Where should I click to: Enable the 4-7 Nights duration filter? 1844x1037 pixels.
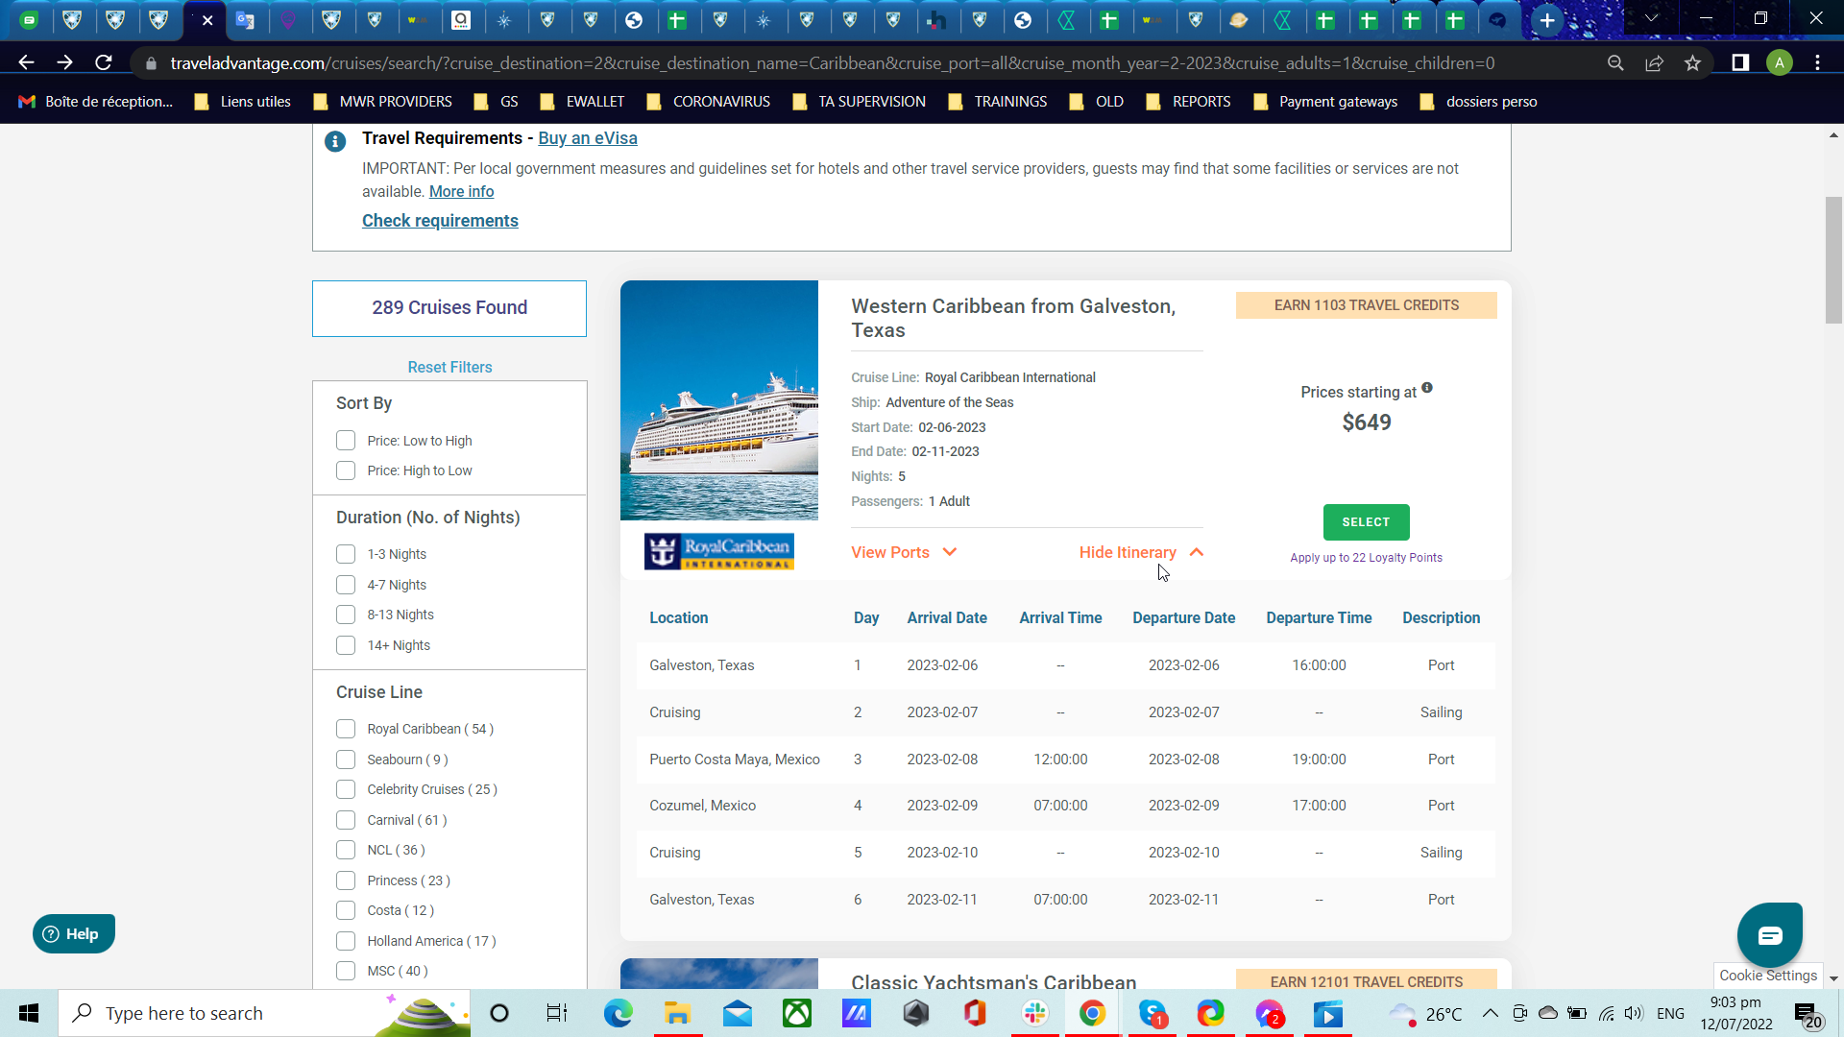346,585
